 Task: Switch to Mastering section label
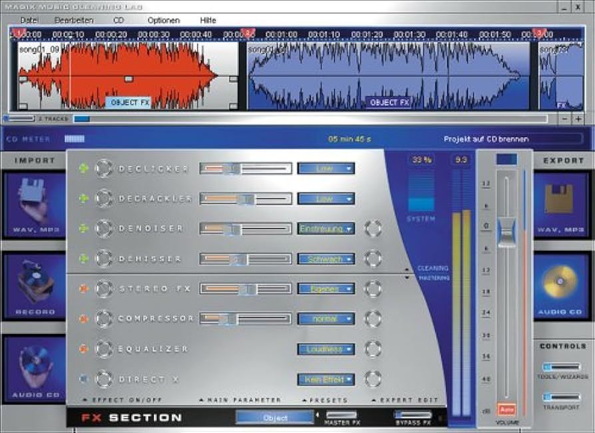tap(434, 278)
